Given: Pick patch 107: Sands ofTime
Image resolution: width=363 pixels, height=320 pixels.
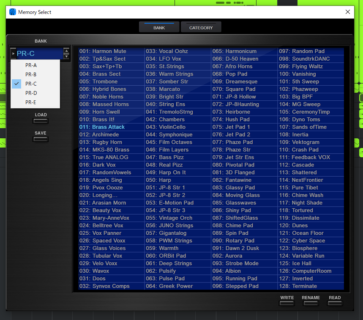Looking at the screenshot, I should pos(311,127).
